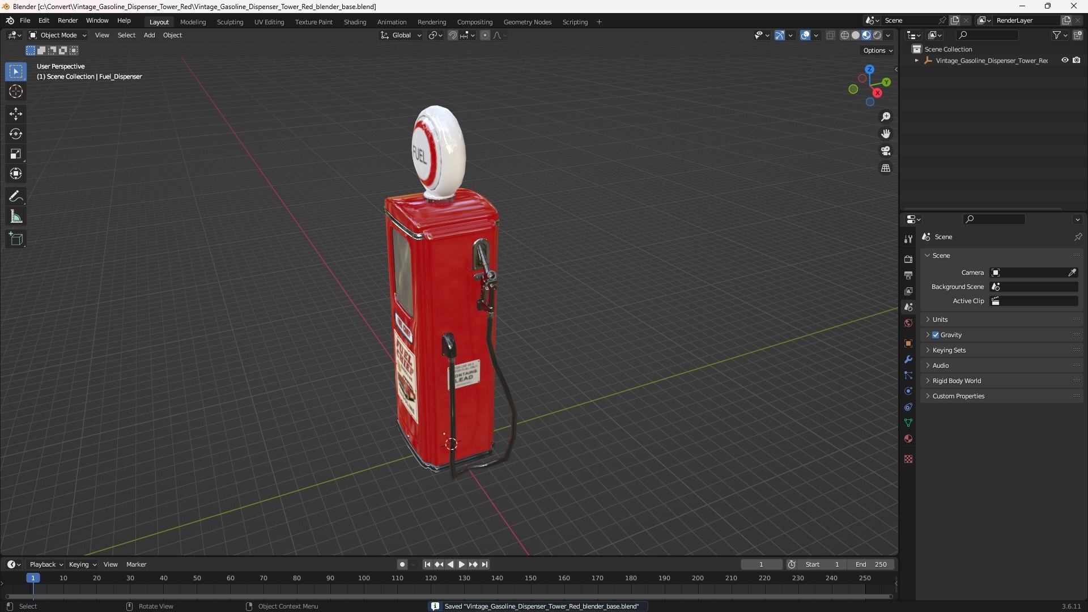The width and height of the screenshot is (1088, 612).
Task: Toggle viewport gizmos button
Action: click(x=780, y=35)
